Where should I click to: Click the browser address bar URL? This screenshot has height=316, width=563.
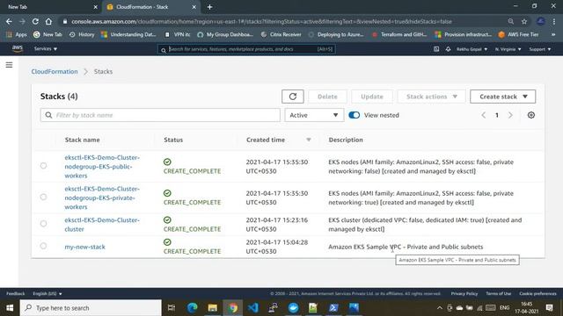coord(261,21)
